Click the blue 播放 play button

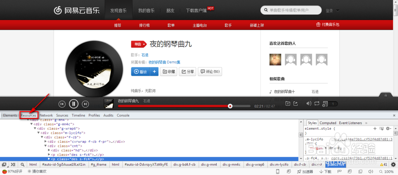(x=140, y=72)
